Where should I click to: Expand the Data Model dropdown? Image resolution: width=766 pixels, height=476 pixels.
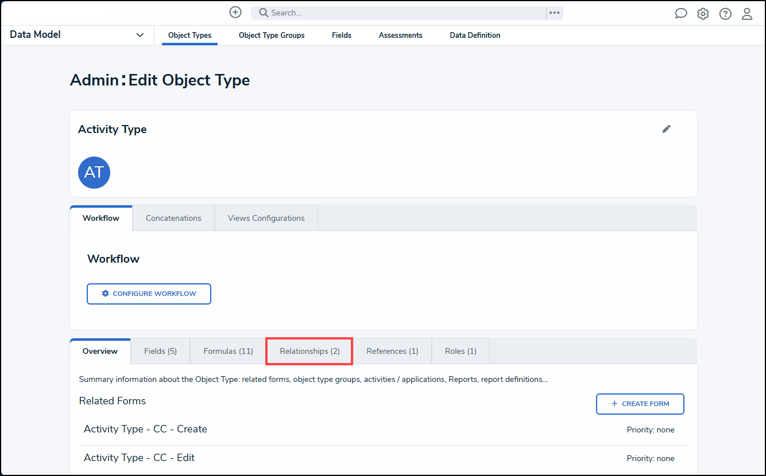point(140,35)
